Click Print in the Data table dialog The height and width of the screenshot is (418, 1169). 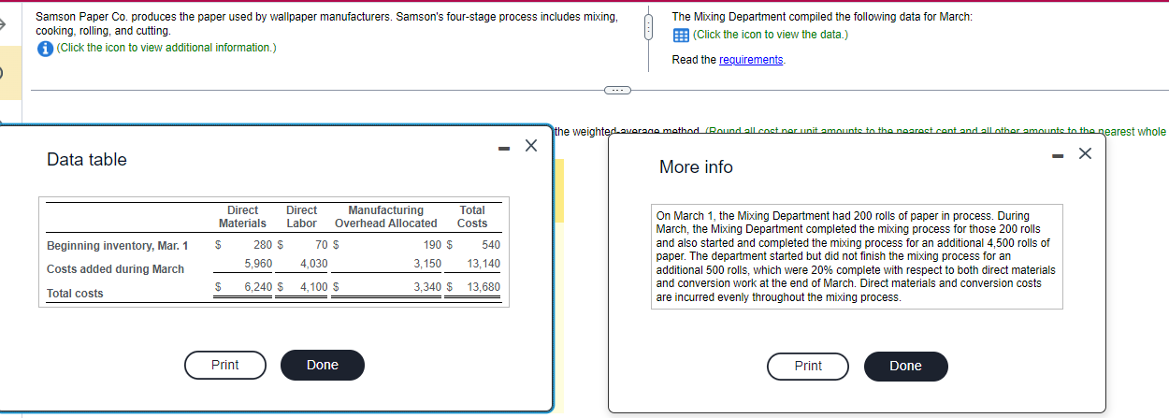[x=225, y=365]
